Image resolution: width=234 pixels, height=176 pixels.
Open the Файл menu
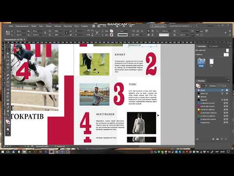pyautogui.click(x=11, y=26)
